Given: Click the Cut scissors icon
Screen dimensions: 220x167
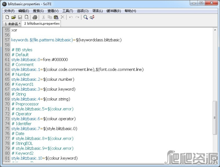Looking at the screenshot, I should point(43,17).
